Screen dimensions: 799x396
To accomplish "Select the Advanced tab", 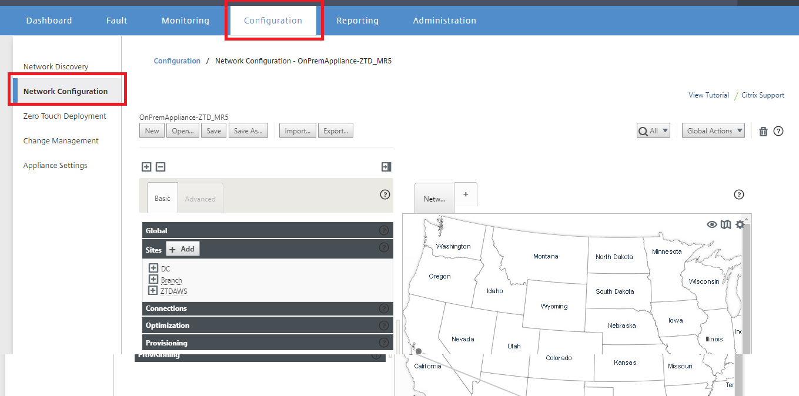I will pos(200,199).
